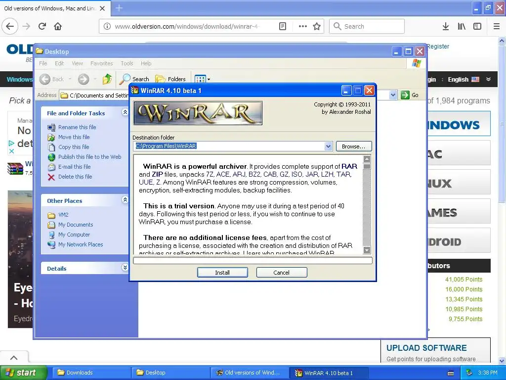This screenshot has width=506, height=380.
Task: Open the Explorer address bar dropdown
Action: (x=393, y=95)
